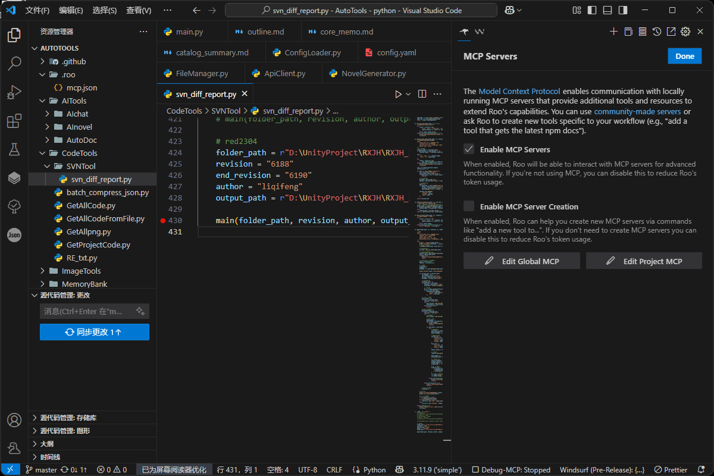Open the Testing flask icon
Screen dimensions: 714x476
coord(14,149)
